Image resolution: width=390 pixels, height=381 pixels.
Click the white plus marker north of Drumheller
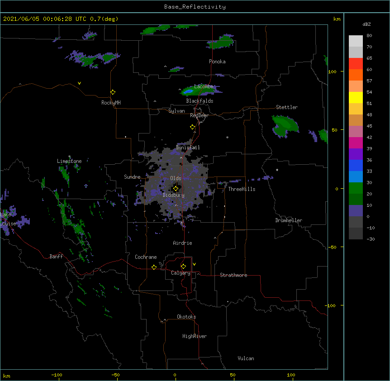[x=277, y=170]
